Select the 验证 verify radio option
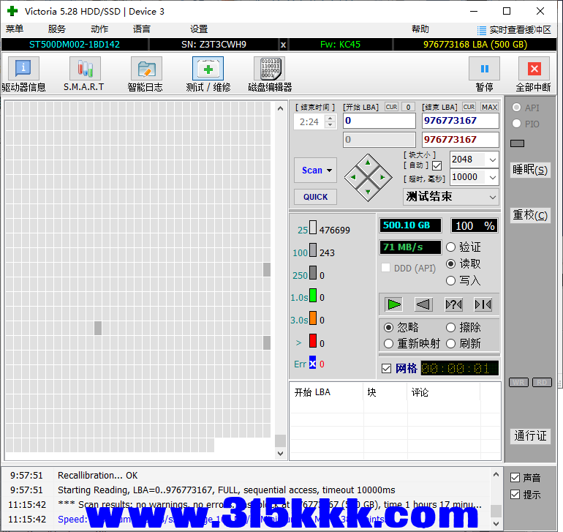The image size is (563, 532). tap(451, 247)
